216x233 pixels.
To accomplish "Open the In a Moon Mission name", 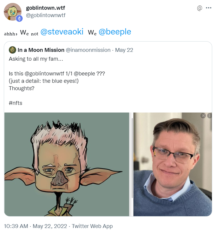I will point(41,50).
